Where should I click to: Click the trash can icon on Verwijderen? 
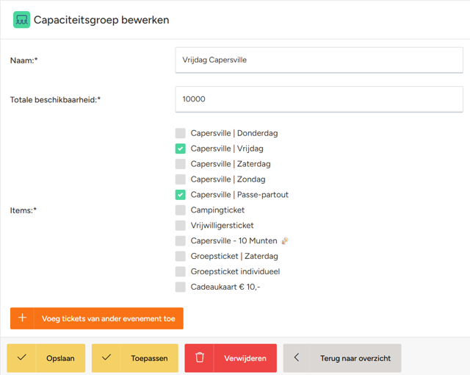tap(200, 357)
